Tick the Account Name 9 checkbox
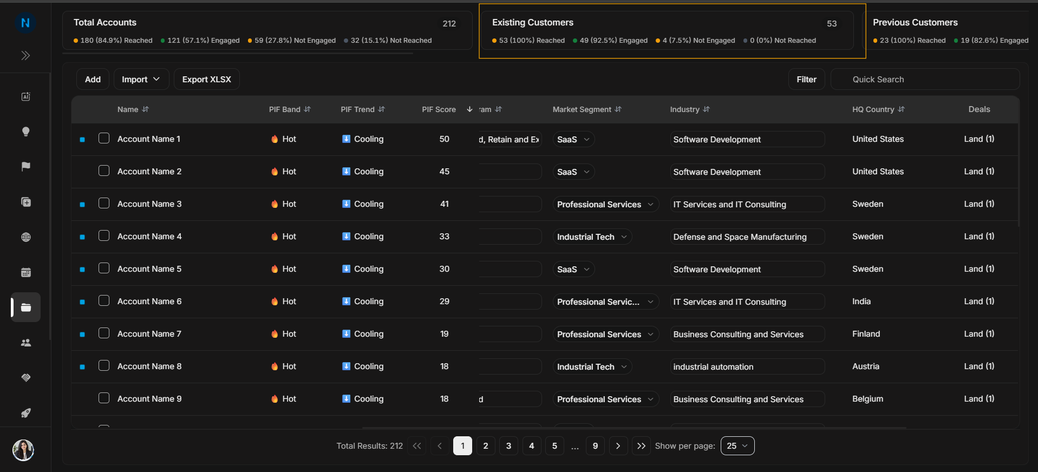The width and height of the screenshot is (1038, 472). click(104, 398)
